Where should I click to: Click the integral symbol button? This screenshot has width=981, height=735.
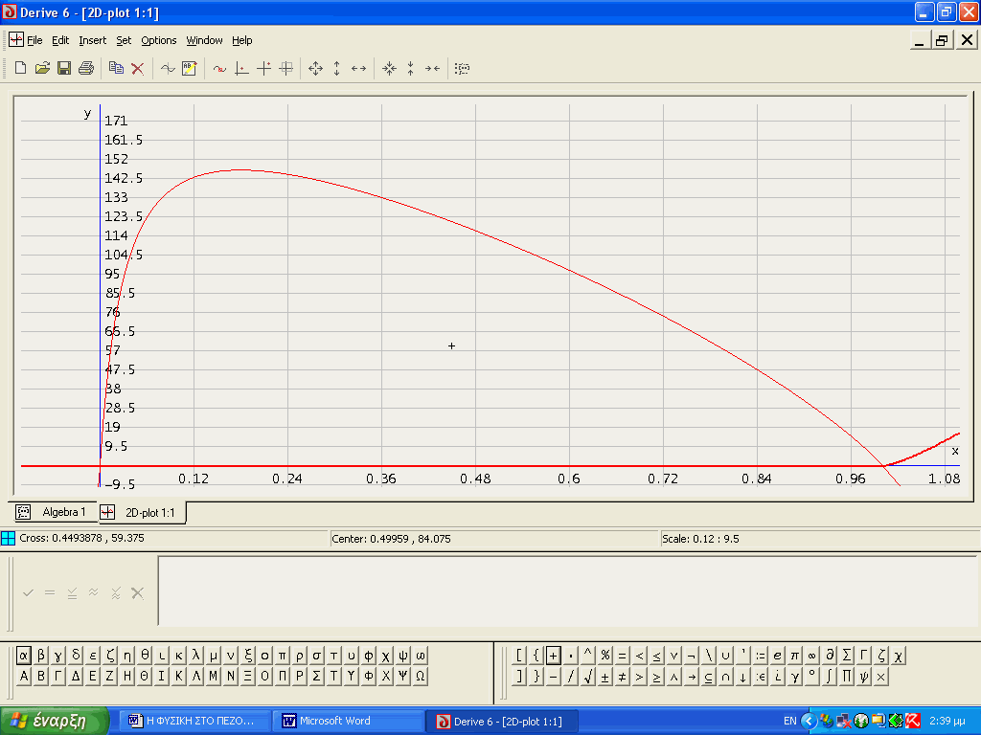(x=830, y=677)
